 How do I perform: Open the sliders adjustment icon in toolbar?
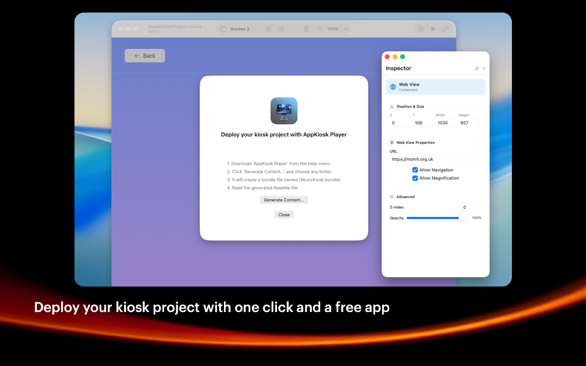tap(281, 29)
